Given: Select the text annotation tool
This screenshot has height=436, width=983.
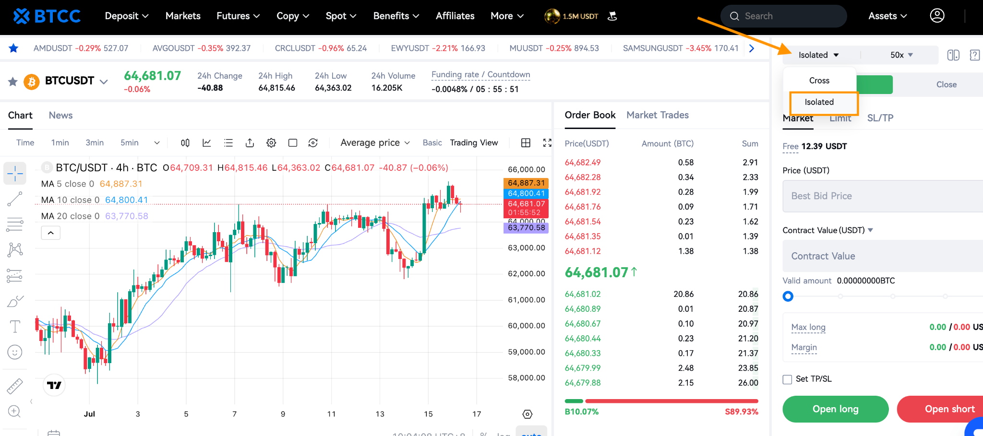Looking at the screenshot, I should pos(15,327).
